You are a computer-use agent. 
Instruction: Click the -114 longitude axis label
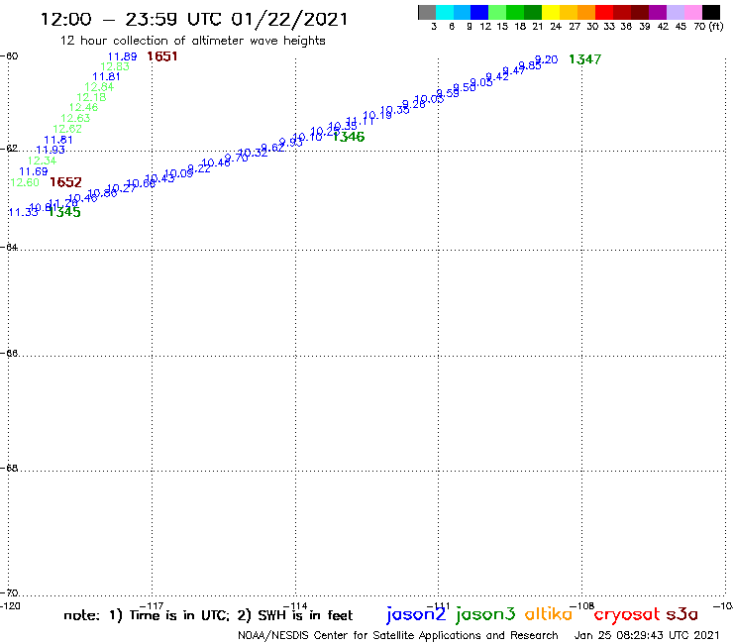tap(295, 606)
